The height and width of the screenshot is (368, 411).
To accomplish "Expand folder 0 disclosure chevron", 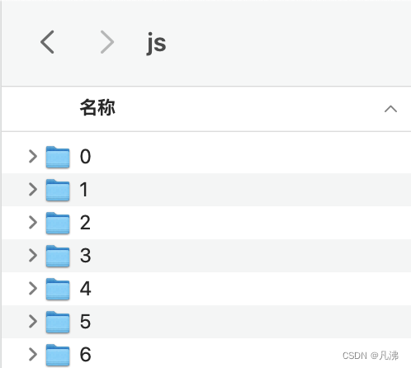I will 33,157.
